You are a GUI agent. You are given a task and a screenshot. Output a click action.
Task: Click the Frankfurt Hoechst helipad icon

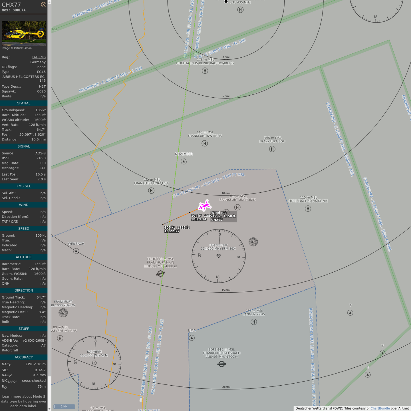point(151,191)
